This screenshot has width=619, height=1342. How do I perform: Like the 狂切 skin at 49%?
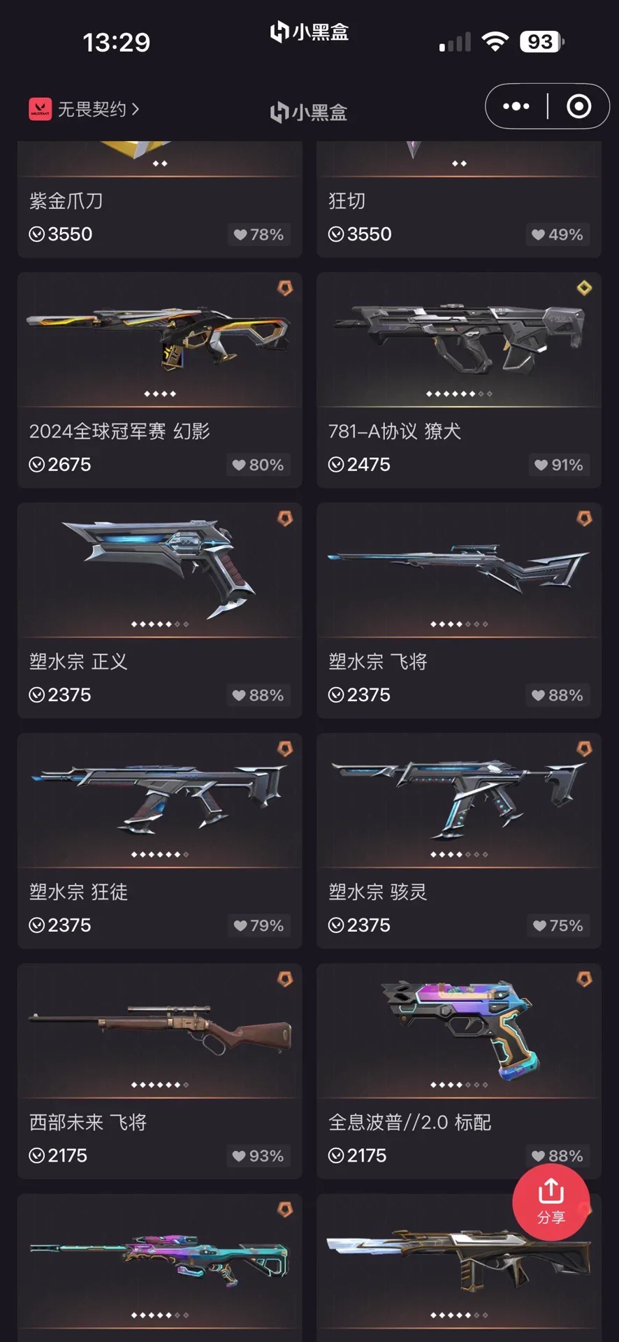tap(558, 235)
